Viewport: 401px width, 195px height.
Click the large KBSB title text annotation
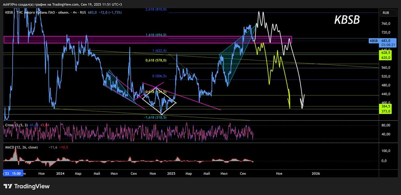tap(347, 20)
